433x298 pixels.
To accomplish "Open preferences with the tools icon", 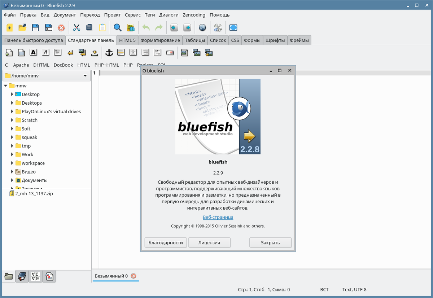I will point(218,27).
